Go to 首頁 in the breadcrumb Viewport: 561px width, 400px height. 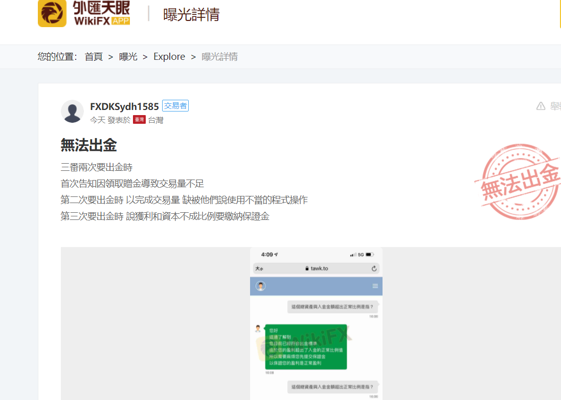(x=94, y=57)
